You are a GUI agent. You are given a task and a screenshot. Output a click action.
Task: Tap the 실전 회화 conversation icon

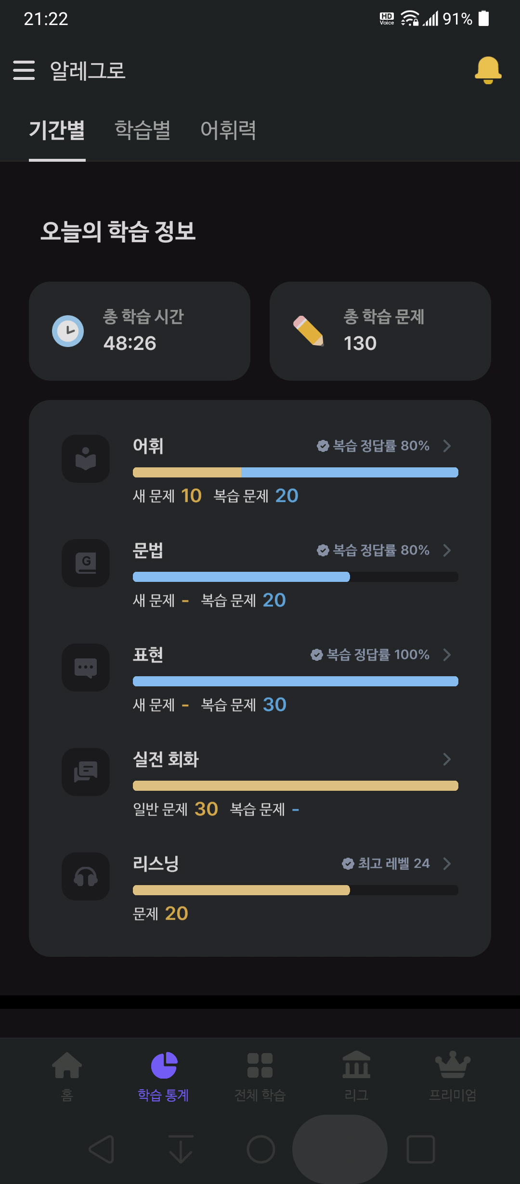(86, 772)
